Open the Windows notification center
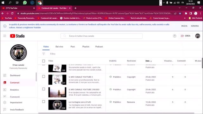The height and width of the screenshot is (114, 203). pos(199,3)
